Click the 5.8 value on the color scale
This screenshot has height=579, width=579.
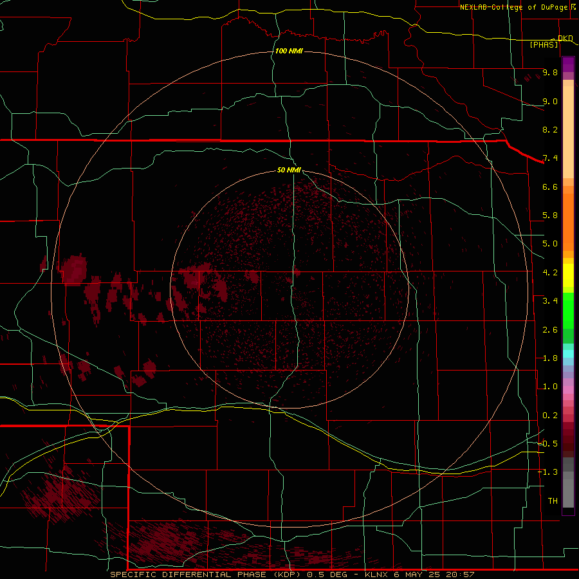pyautogui.click(x=550, y=216)
